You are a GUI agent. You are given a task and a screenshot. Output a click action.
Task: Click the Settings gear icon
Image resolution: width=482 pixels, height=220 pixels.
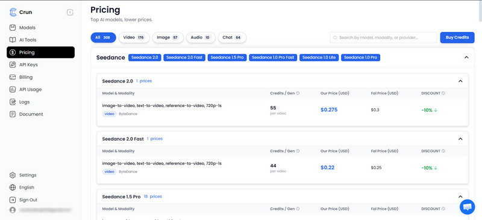[12, 175]
